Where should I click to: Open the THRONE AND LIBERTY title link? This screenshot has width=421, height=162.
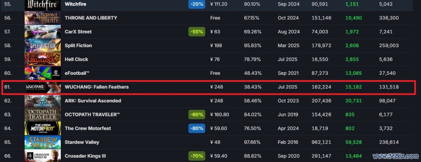[x=91, y=18]
